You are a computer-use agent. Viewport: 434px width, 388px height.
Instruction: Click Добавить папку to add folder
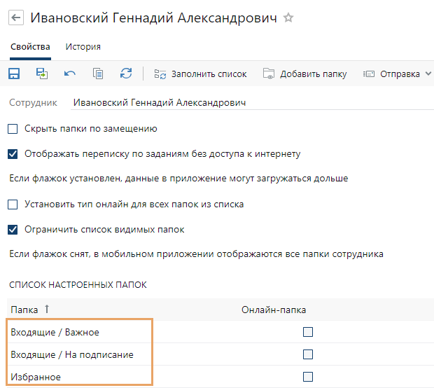click(x=305, y=74)
